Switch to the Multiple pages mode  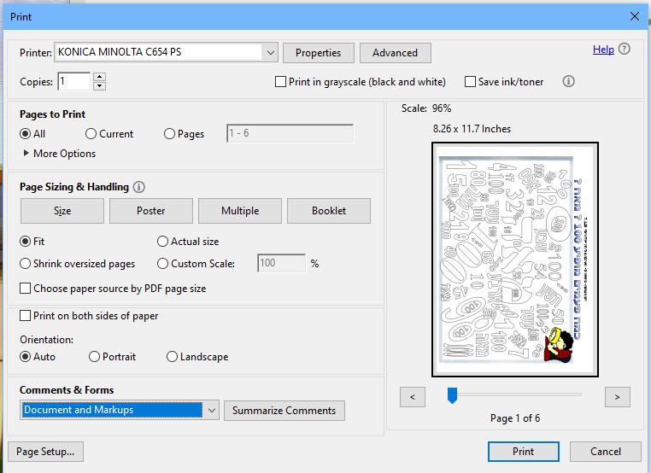[240, 211]
